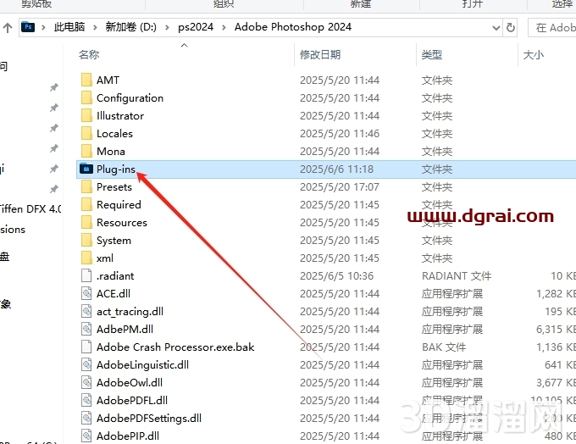Click the .radiant date 2025/6/5 10:36
Screen dimensions: 576x444
click(336, 275)
